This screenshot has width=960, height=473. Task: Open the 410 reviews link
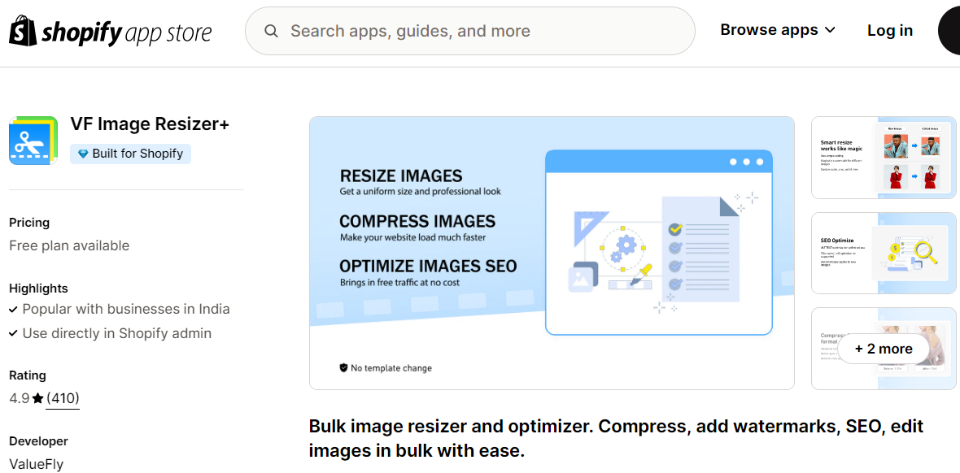(x=63, y=399)
